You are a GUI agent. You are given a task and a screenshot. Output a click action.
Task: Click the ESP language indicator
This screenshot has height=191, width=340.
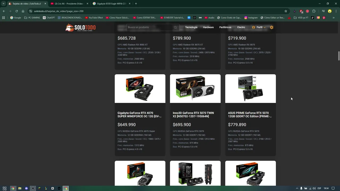(319, 188)
